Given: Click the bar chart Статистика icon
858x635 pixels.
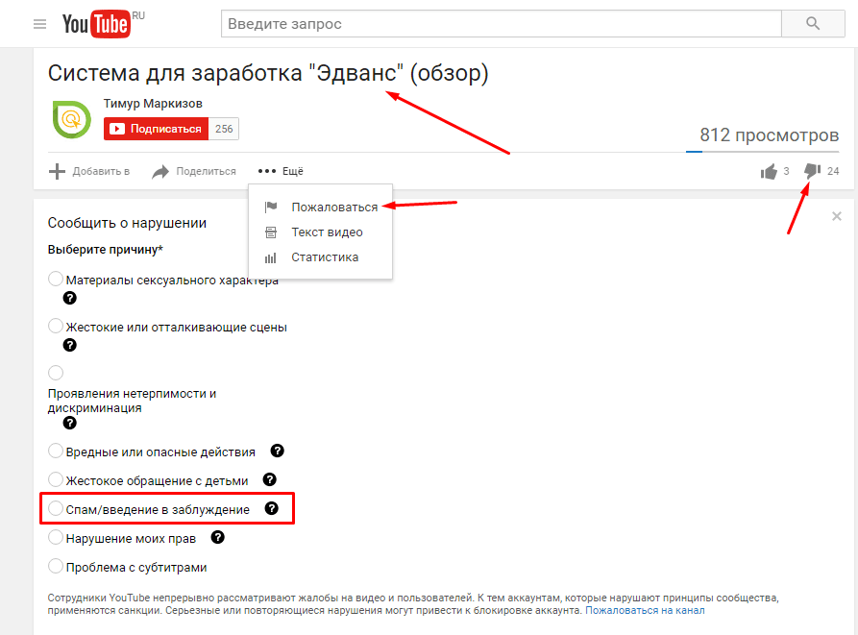Looking at the screenshot, I should pyautogui.click(x=271, y=257).
